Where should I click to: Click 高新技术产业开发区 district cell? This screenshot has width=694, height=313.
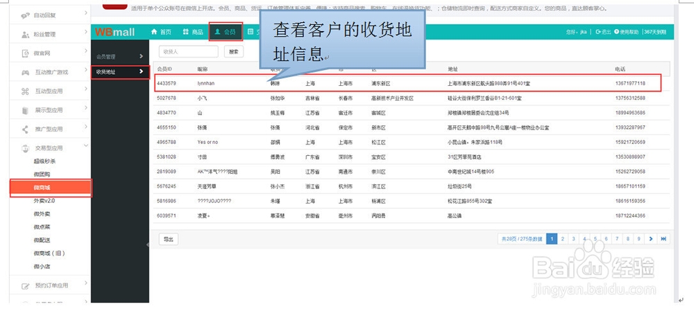[392, 98]
